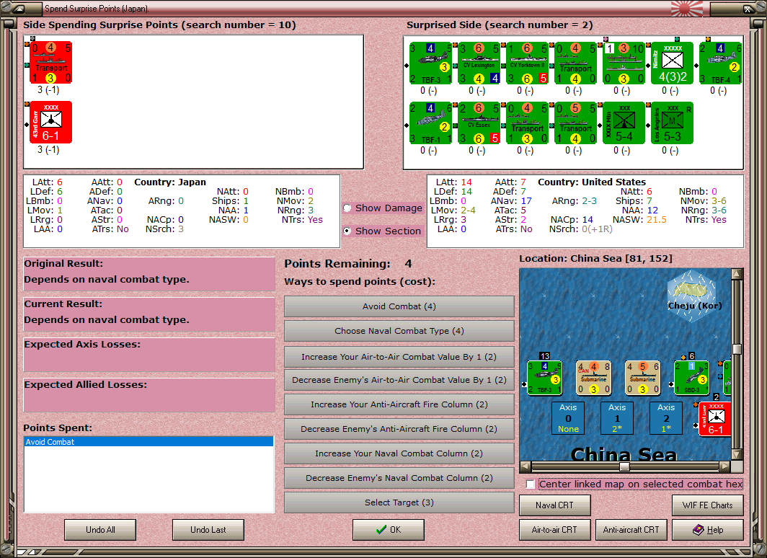Select the Show Section radio button

pos(347,231)
